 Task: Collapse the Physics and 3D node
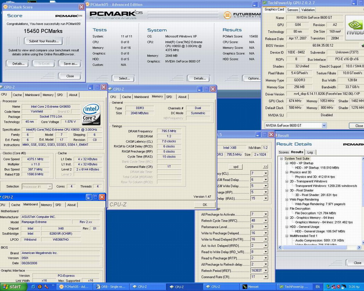(x=287, y=172)
